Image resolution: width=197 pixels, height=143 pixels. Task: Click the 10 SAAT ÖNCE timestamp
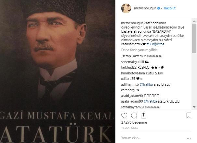pos(129,128)
